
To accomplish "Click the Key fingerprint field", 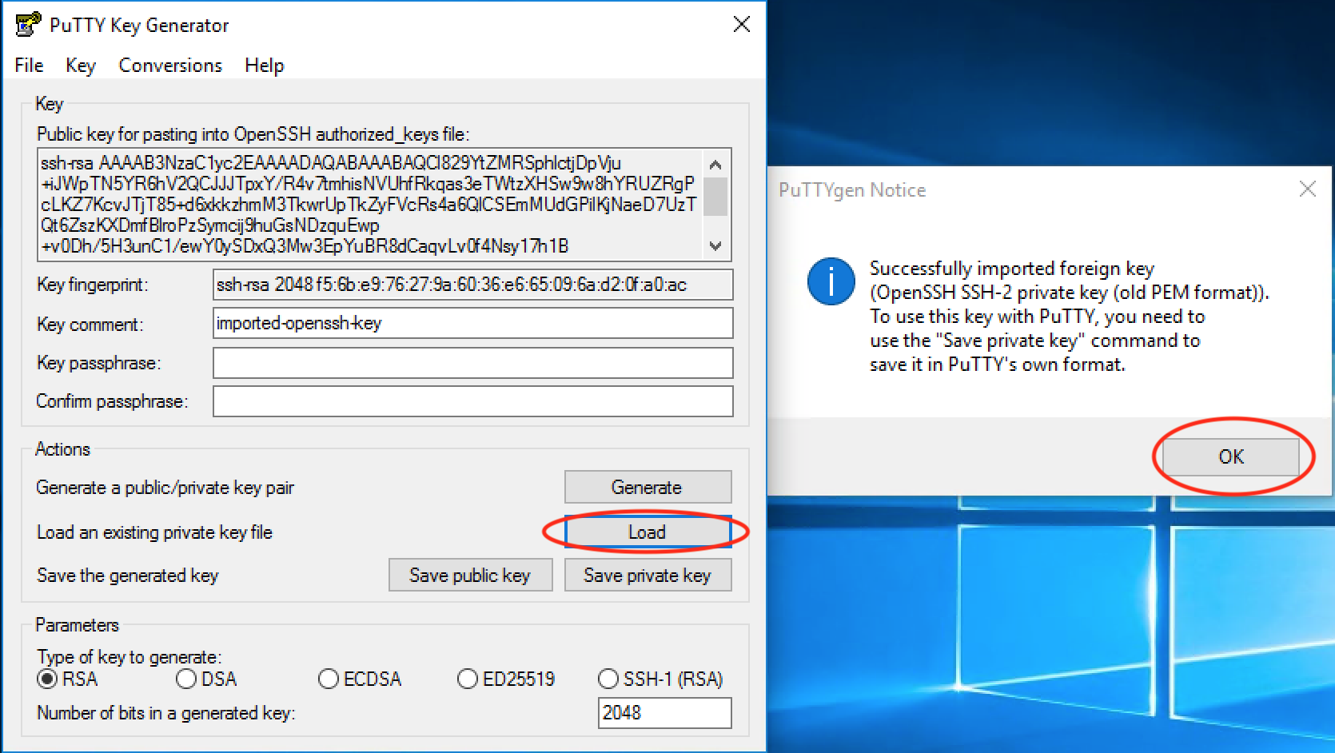I will tap(472, 284).
